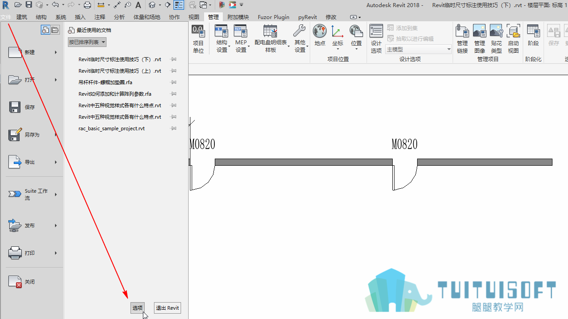This screenshot has width=568, height=319.
Task: Click the 选项 options button
Action: 138,308
